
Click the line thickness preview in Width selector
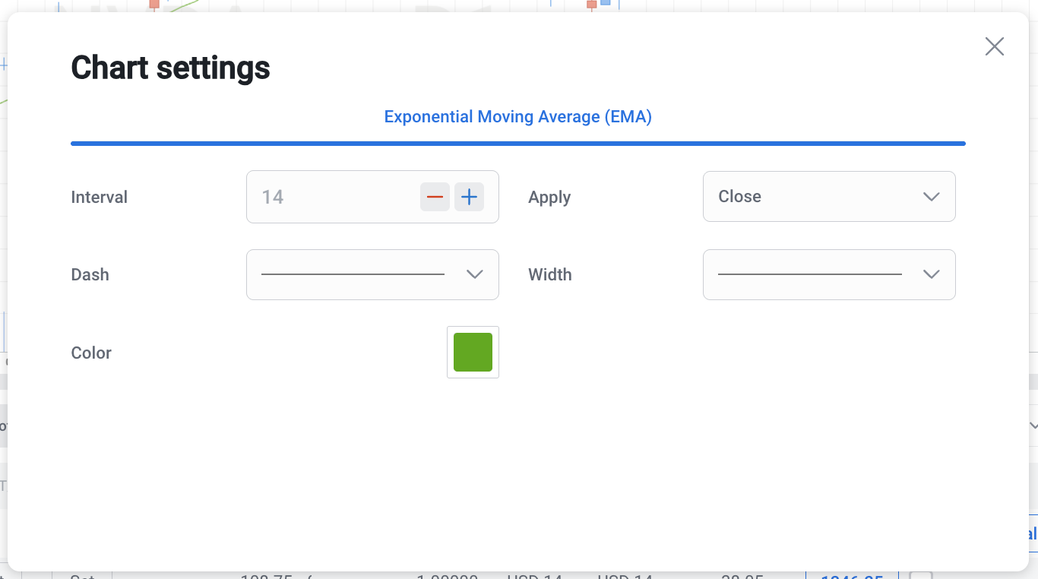coord(809,274)
